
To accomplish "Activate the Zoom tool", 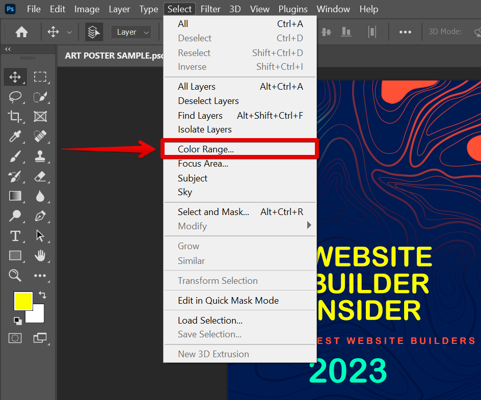I will (15, 276).
